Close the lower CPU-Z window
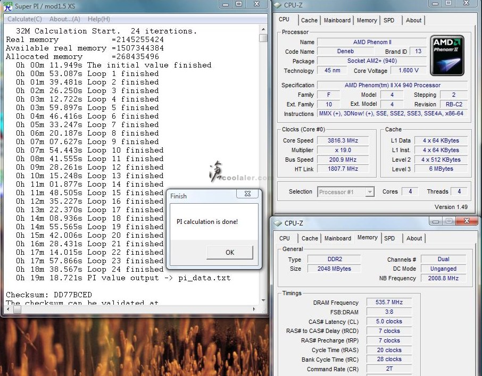 467,221
